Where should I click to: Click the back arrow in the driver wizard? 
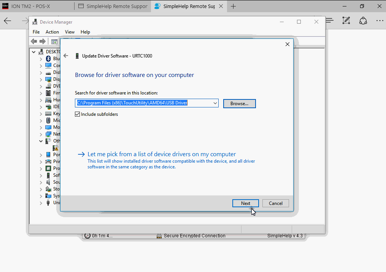pos(66,56)
